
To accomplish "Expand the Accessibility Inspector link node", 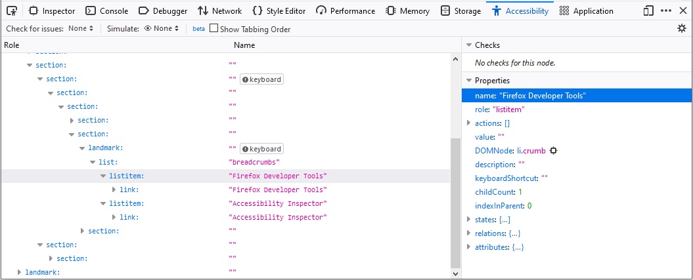I will point(114,217).
